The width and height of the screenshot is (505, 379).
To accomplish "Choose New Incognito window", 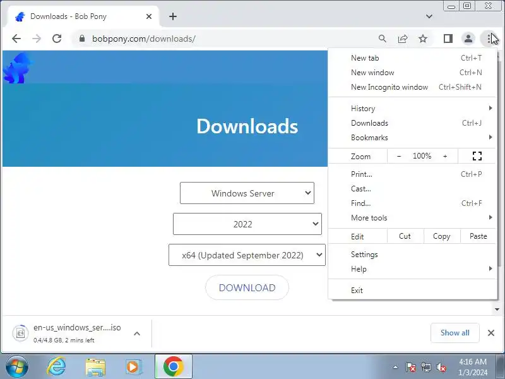I will pyautogui.click(x=412, y=87).
